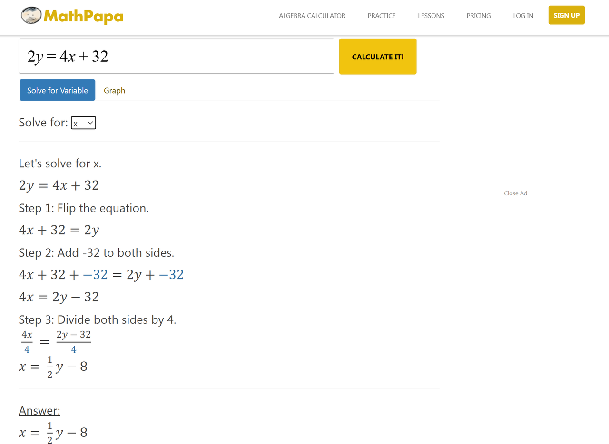
Task: View the Pricing page
Action: click(x=479, y=16)
